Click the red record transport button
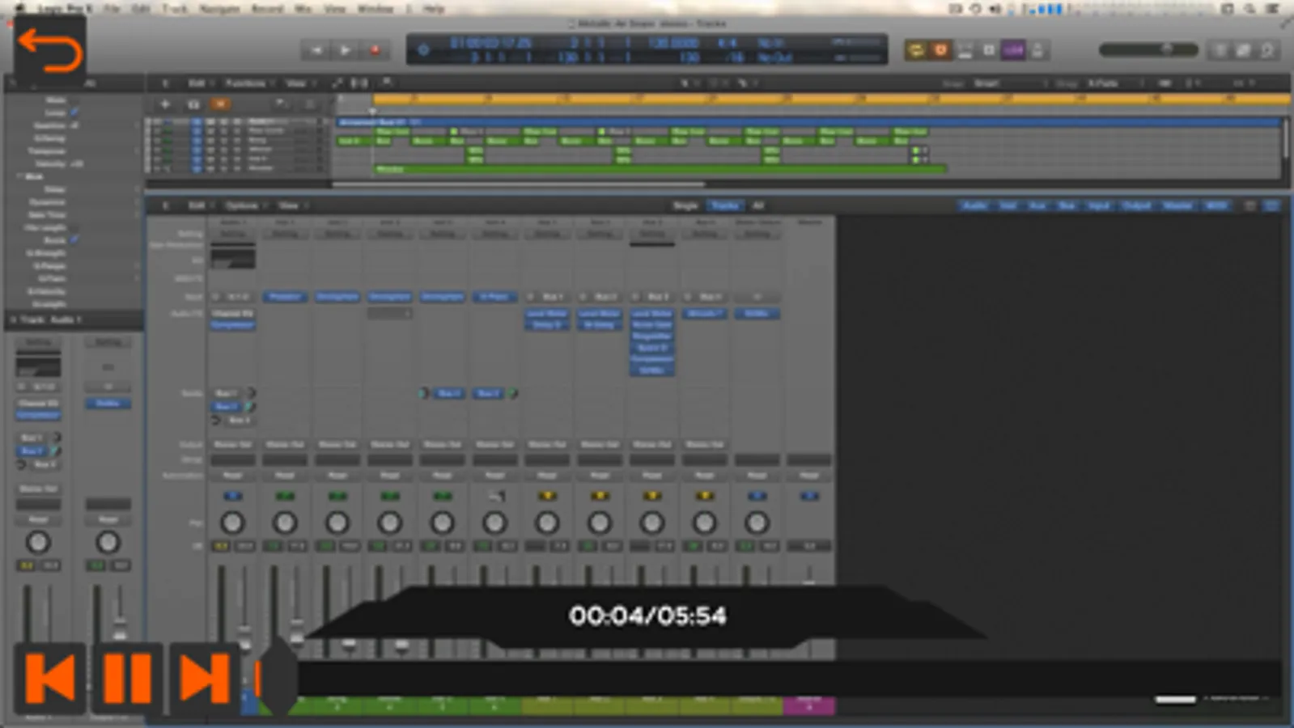1294x728 pixels. (x=375, y=50)
